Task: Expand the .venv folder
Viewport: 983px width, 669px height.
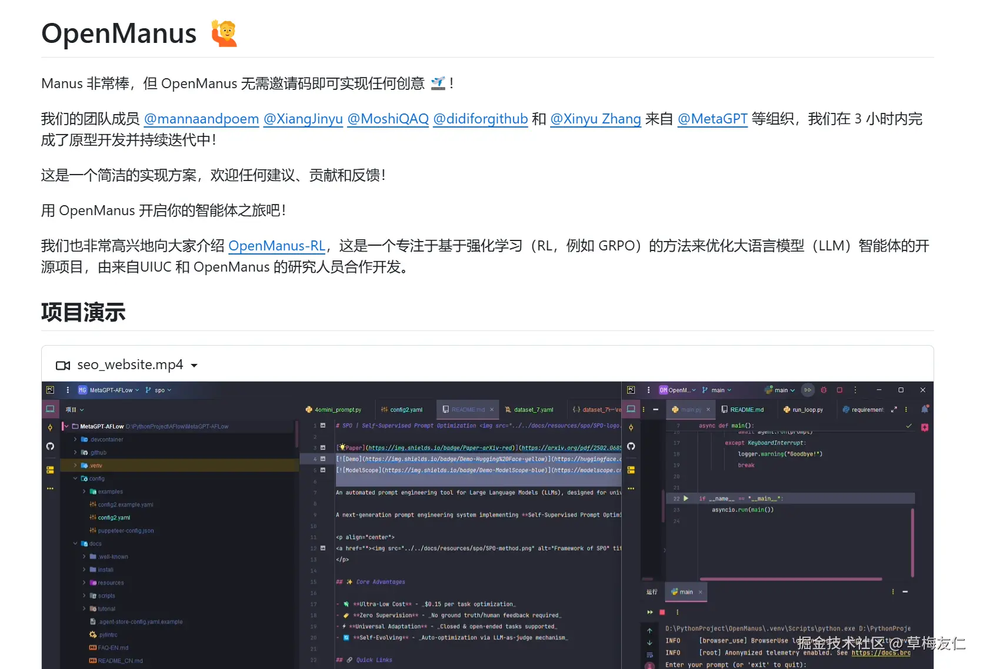Action: click(x=75, y=465)
